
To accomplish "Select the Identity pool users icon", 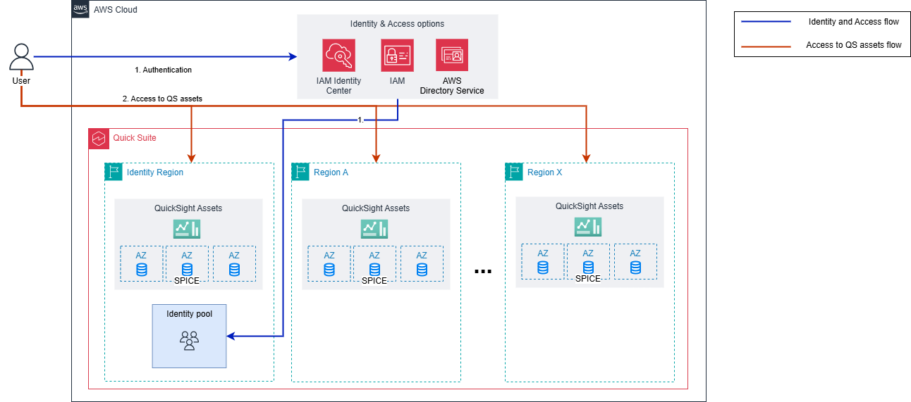I will [189, 340].
